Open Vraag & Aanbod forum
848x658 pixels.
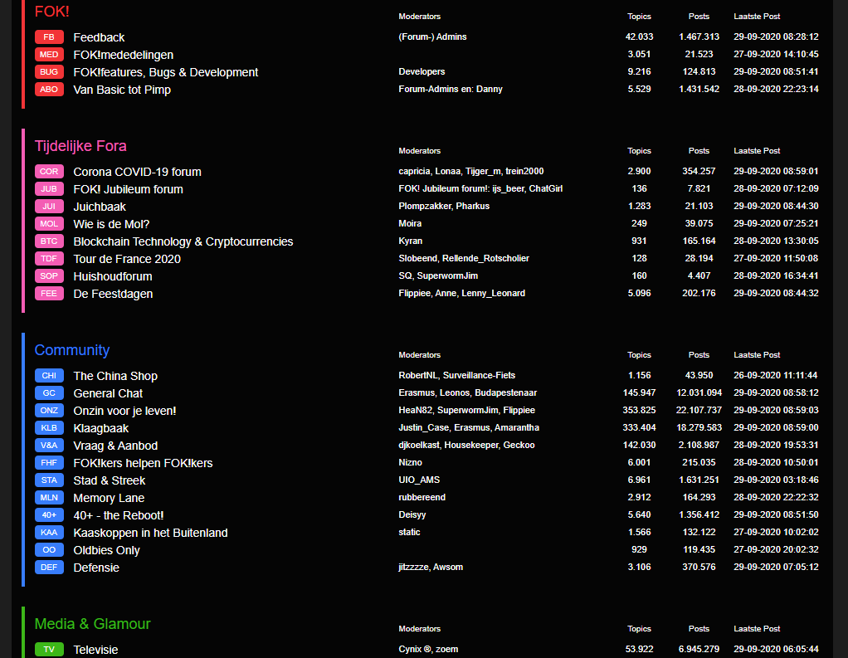[115, 446]
